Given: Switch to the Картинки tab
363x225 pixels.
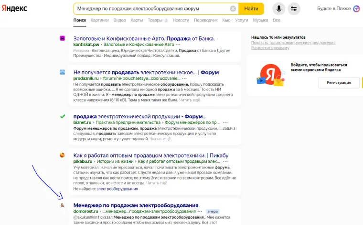Looking at the screenshot, I should (x=99, y=20).
